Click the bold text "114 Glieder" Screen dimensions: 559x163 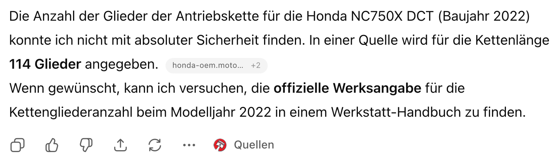click(x=45, y=65)
